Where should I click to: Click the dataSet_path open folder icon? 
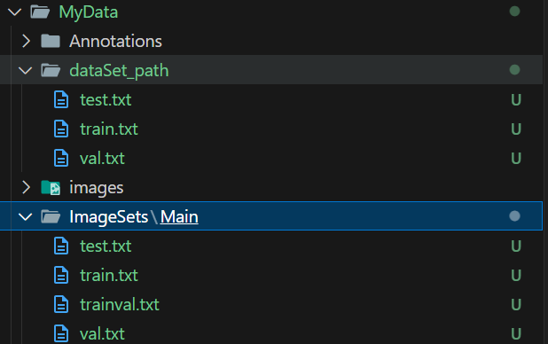coord(51,70)
